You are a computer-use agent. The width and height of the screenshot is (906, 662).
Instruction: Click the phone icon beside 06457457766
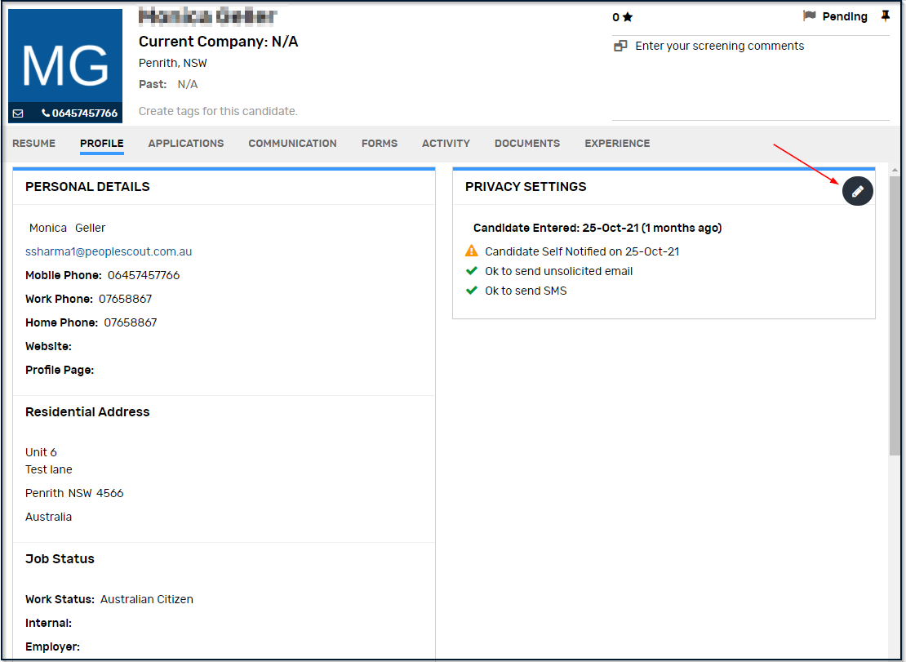pos(46,113)
